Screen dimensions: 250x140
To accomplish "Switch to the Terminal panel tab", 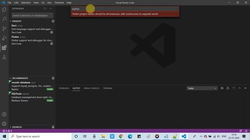I will [108, 88].
